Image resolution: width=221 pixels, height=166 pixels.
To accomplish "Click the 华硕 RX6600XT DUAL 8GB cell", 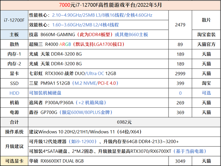I will (x=98, y=161).
